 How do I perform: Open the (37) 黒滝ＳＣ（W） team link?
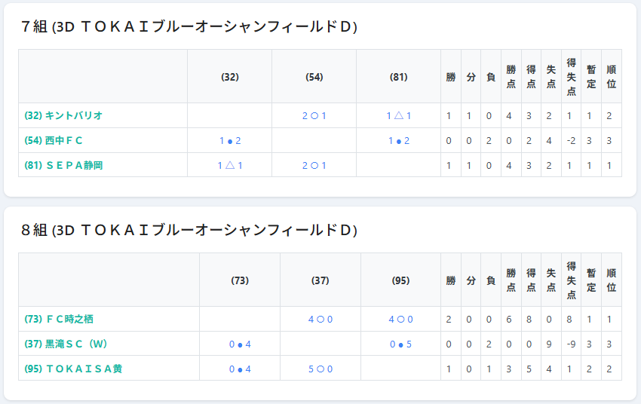click(x=66, y=344)
